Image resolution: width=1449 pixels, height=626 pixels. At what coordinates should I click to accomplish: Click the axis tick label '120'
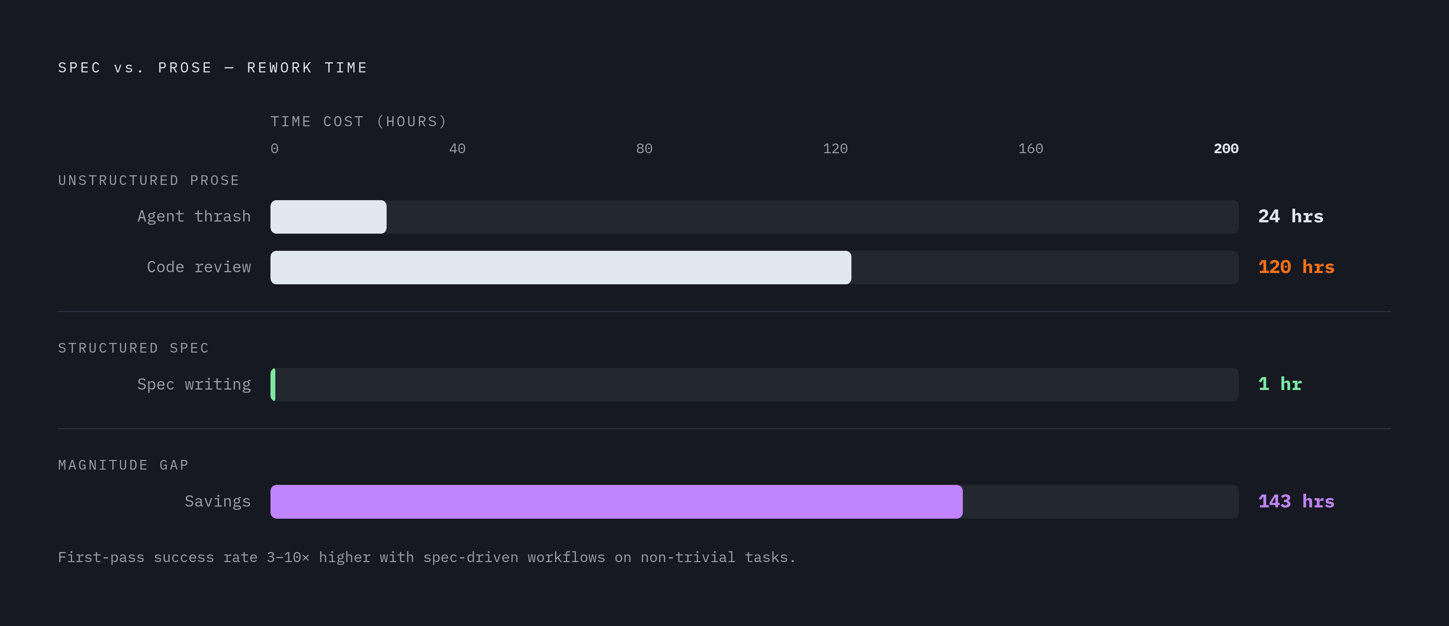(x=835, y=149)
